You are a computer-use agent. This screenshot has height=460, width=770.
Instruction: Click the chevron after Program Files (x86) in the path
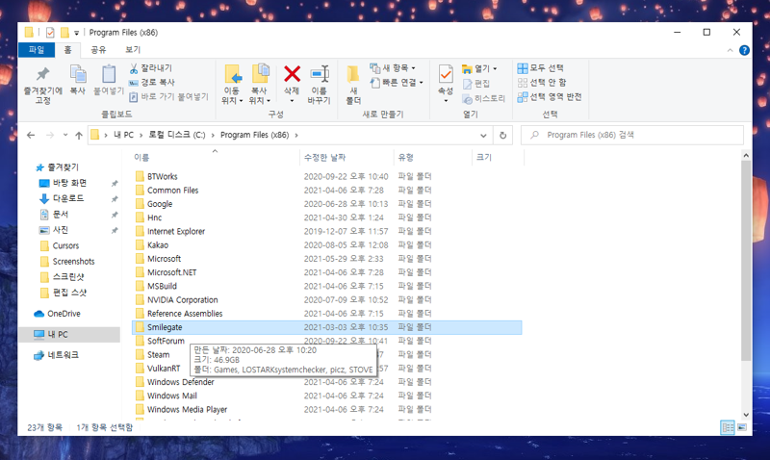296,135
